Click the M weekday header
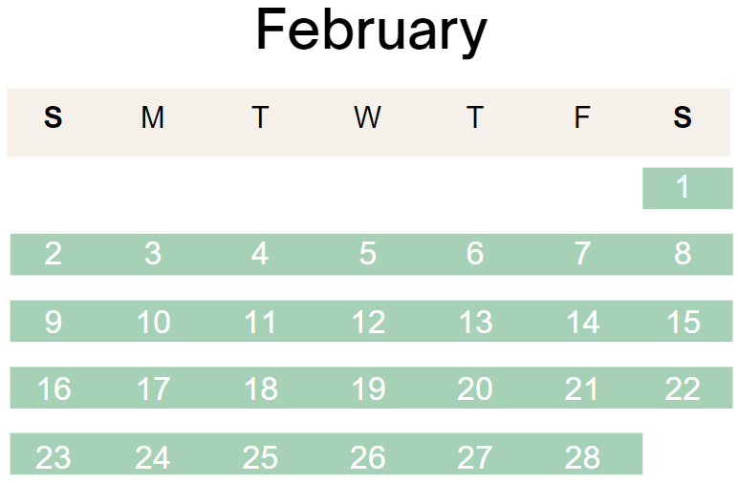 point(153,117)
